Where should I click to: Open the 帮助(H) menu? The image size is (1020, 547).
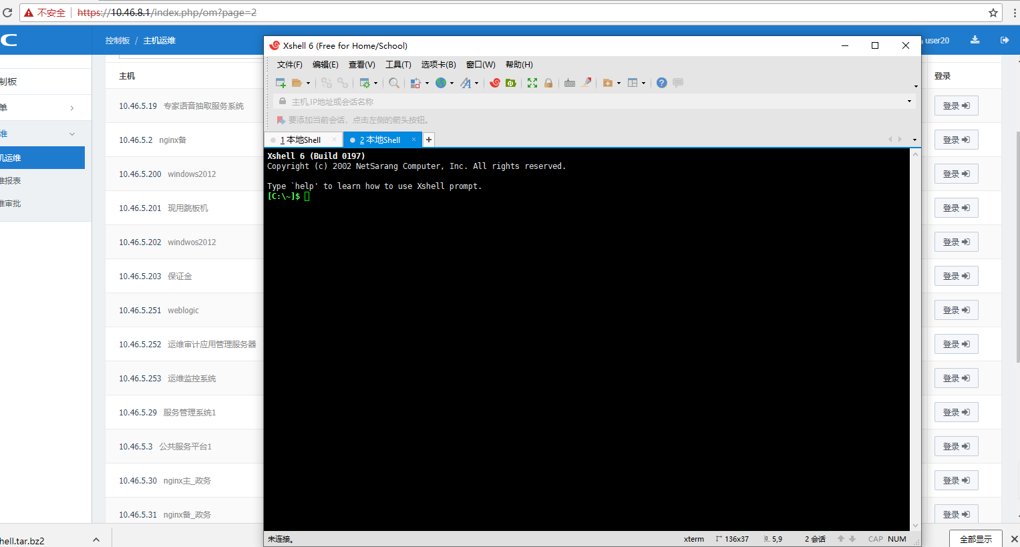[x=519, y=65]
